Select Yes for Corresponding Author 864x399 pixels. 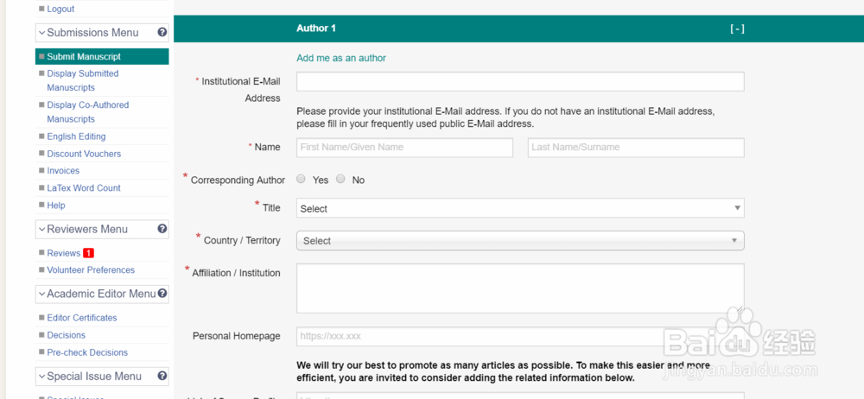(x=301, y=179)
